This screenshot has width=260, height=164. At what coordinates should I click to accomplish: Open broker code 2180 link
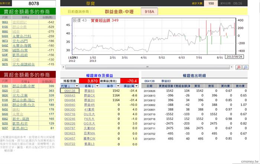(5, 59)
